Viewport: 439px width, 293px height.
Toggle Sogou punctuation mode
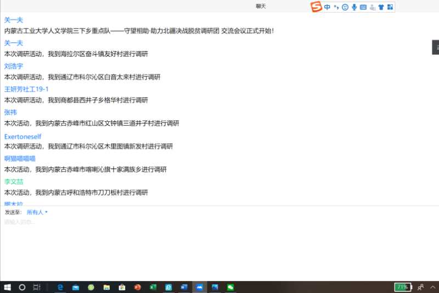tap(336, 7)
